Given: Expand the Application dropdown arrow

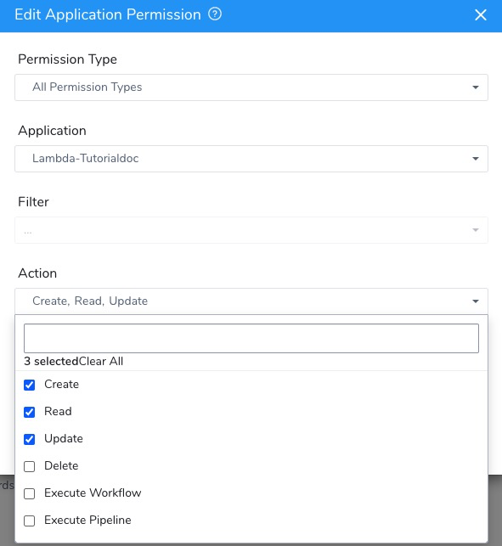Looking at the screenshot, I should 475,159.
